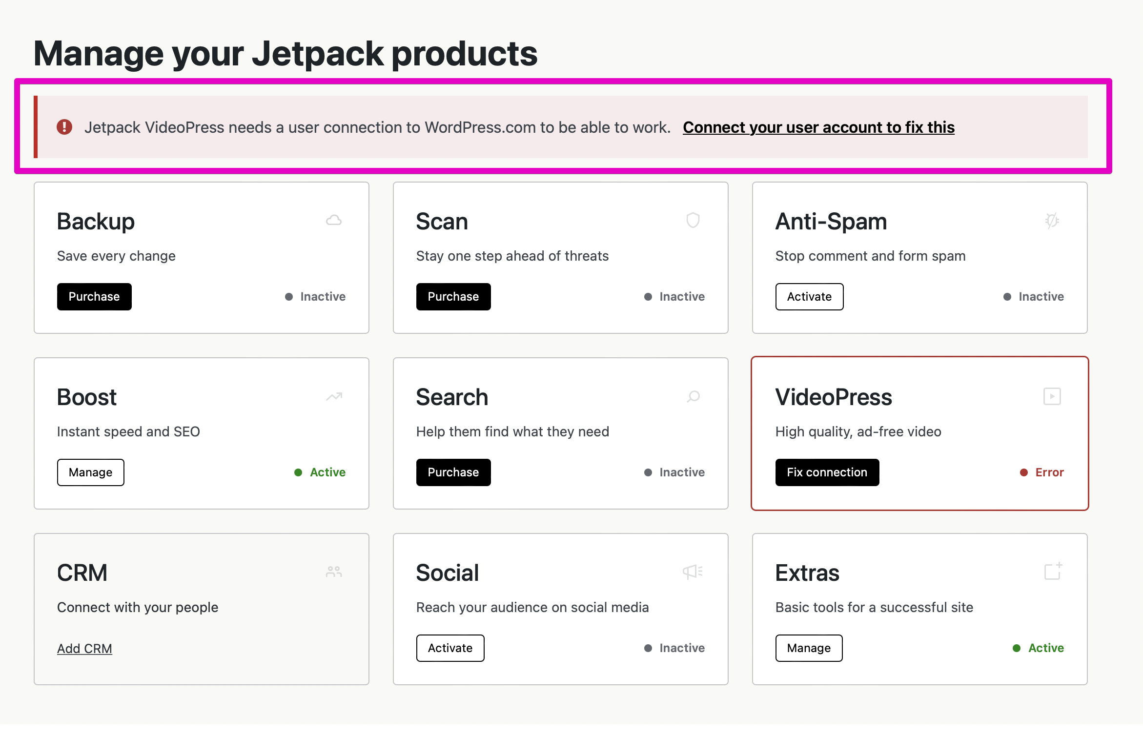Fix the VideoPress connection
The width and height of the screenshot is (1143, 737).
click(x=827, y=472)
